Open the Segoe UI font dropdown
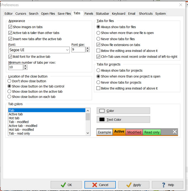 [67, 50]
